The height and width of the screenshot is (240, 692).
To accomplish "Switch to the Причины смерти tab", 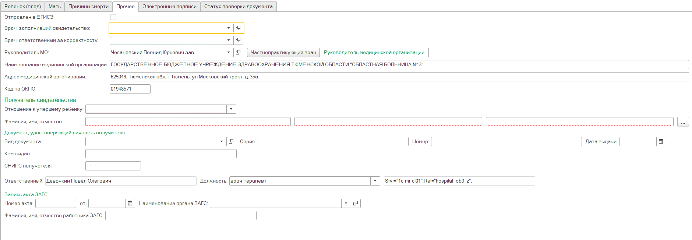I will (88, 7).
